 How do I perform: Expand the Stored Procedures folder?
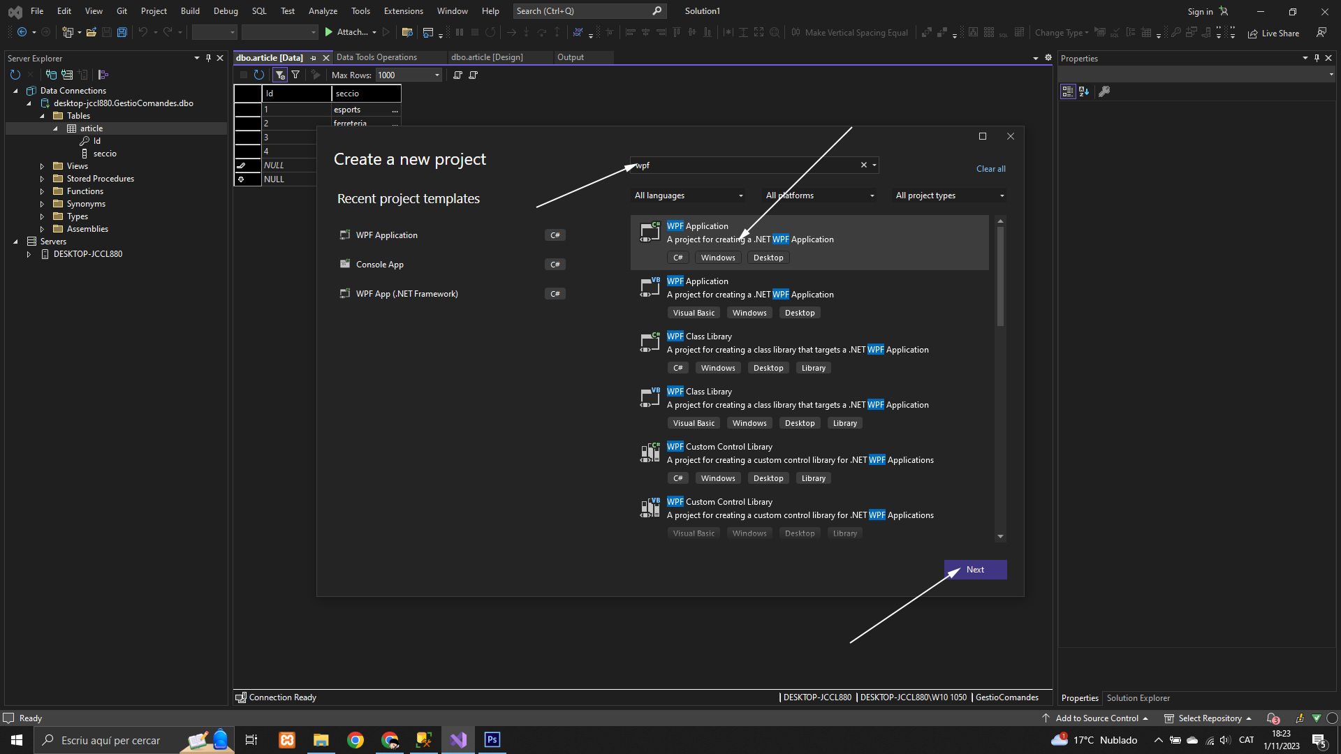(x=42, y=179)
